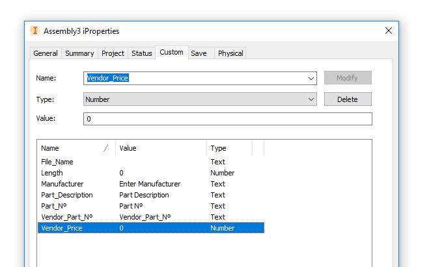Image resolution: width=444 pixels, height=267 pixels.
Task: Sort list by the Type column header
Action: [230, 148]
